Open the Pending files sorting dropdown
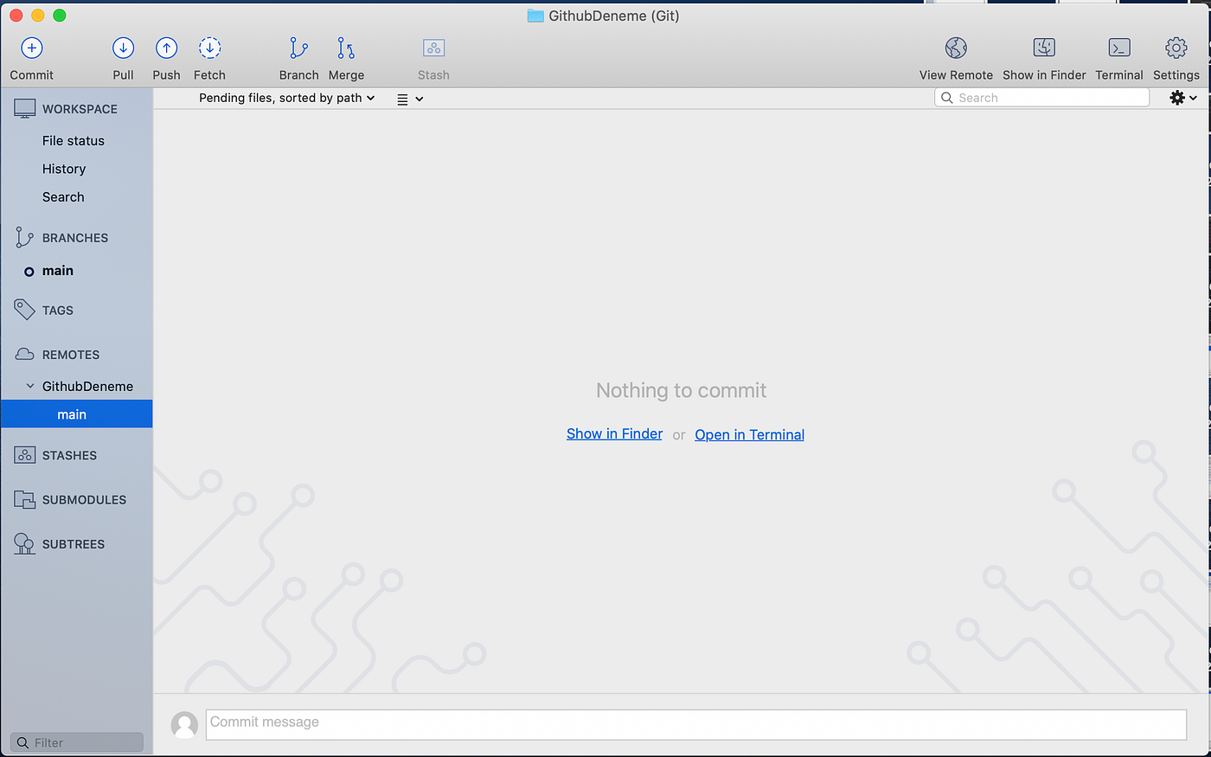Image resolution: width=1211 pixels, height=757 pixels. tap(286, 98)
